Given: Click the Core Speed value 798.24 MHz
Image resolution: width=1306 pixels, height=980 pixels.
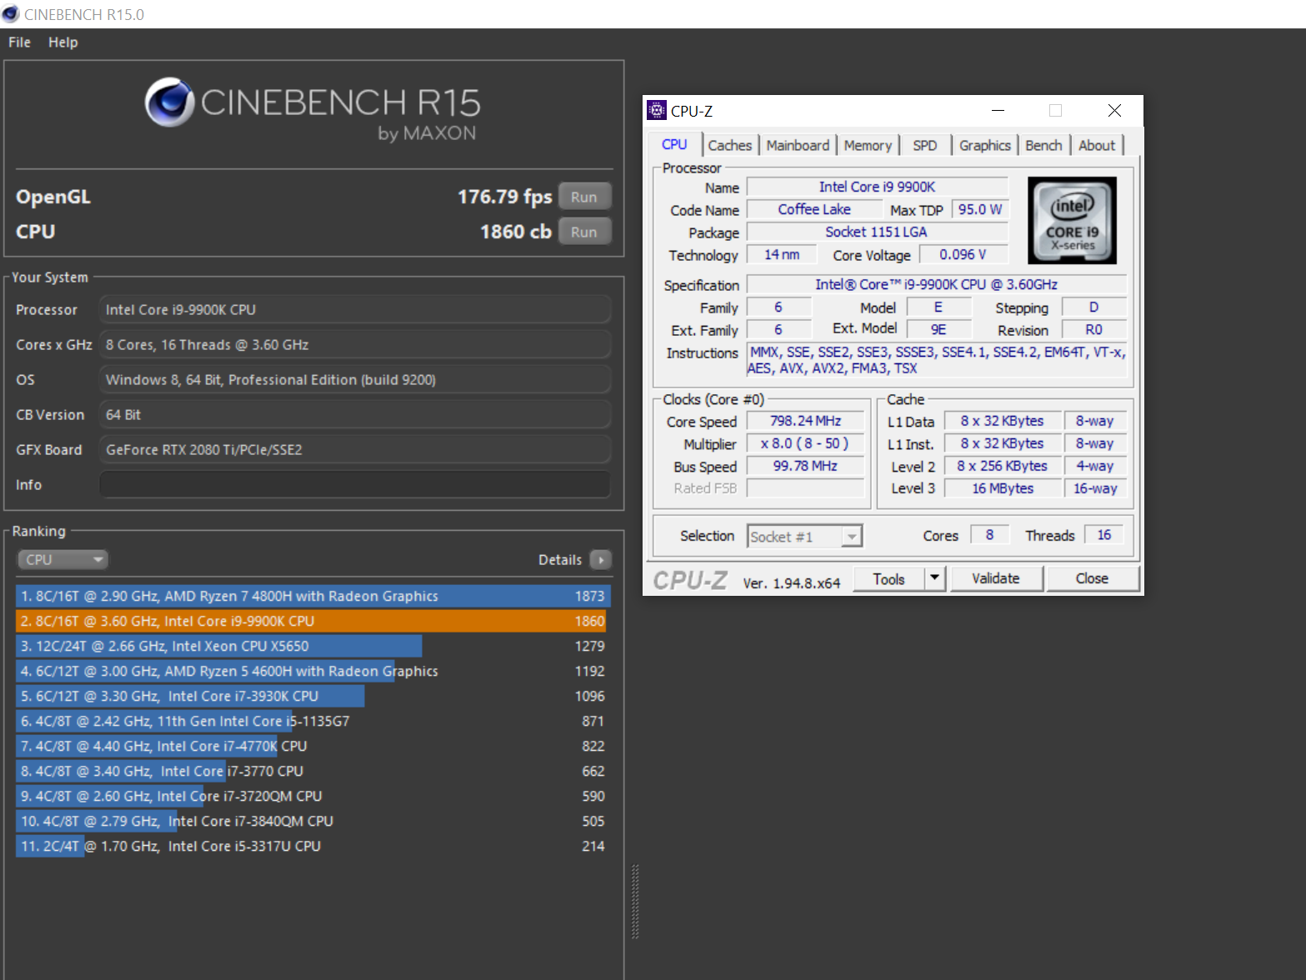Looking at the screenshot, I should pos(805,421).
